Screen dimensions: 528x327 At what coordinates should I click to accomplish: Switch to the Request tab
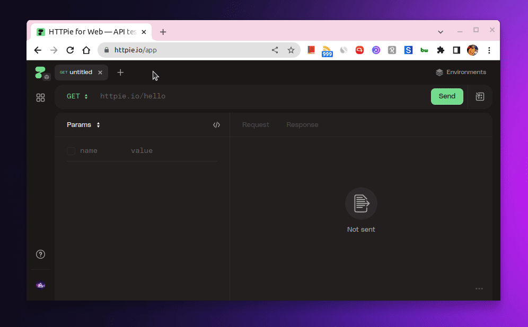[x=256, y=125]
